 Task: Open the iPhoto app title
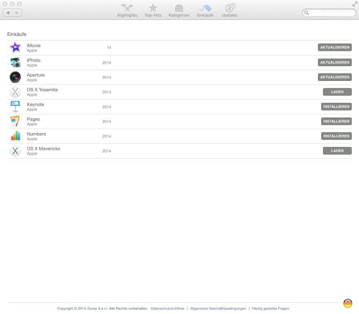pos(33,60)
